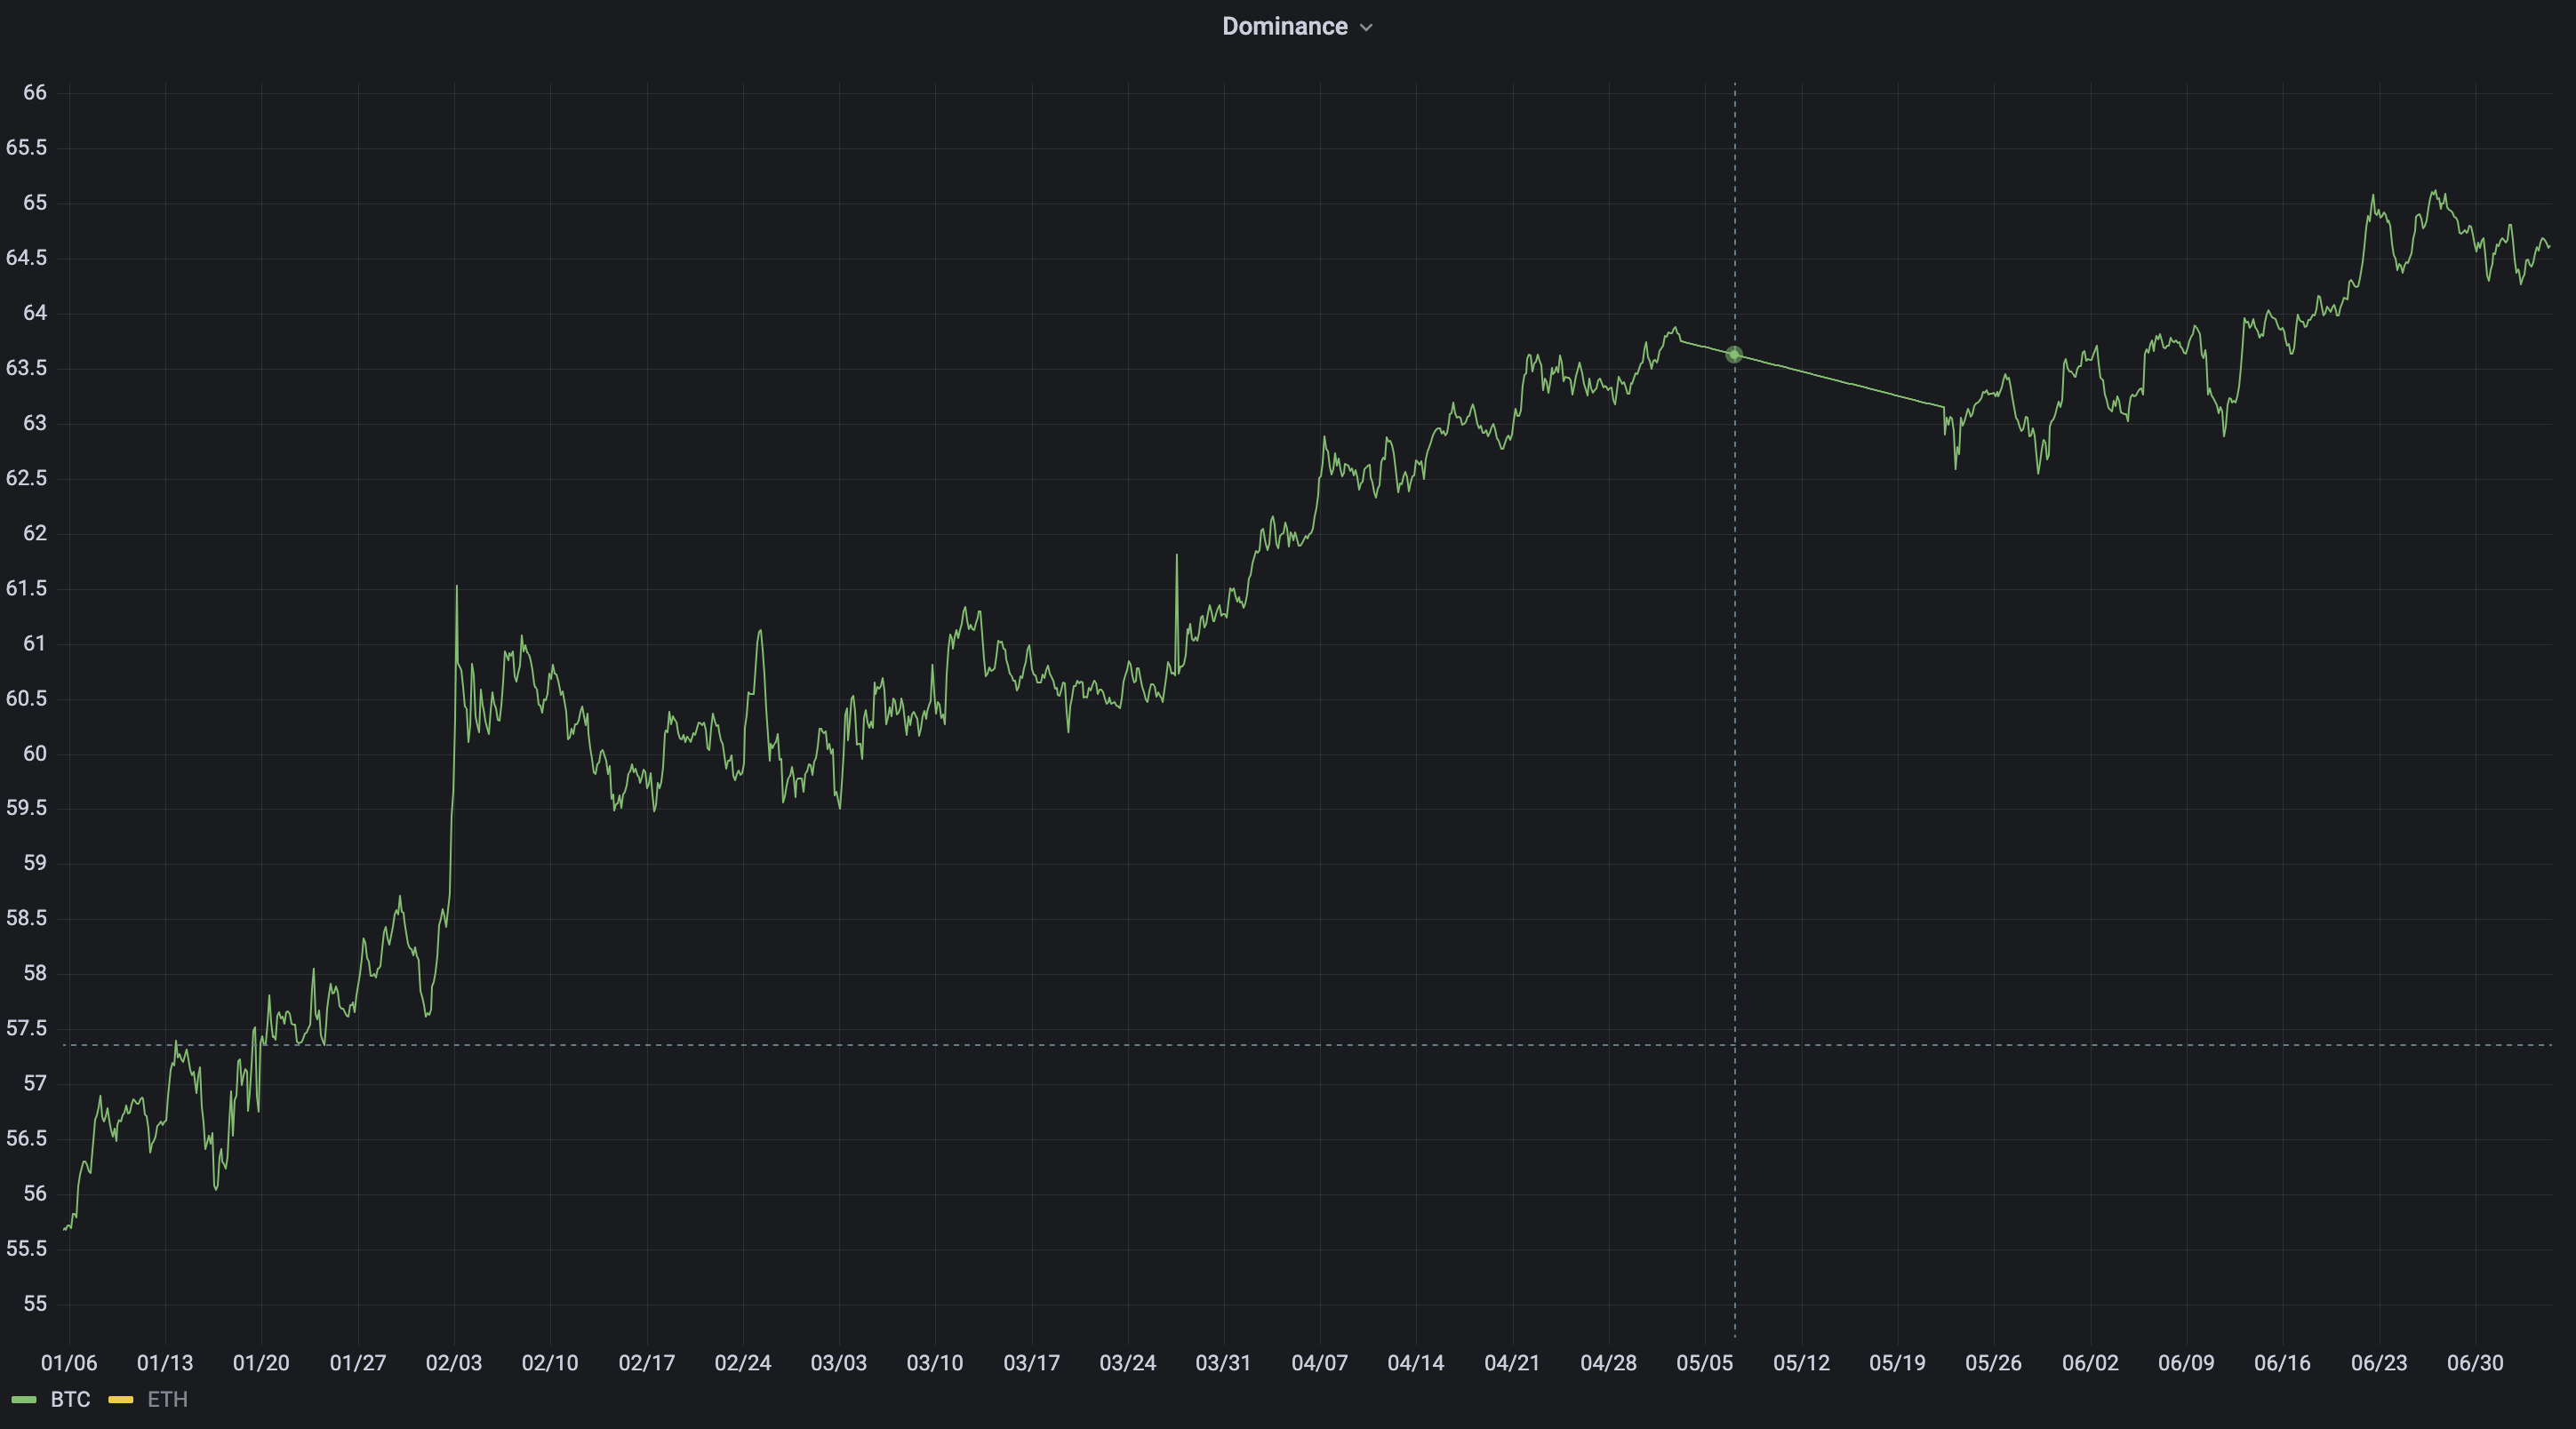Click the x-axis label 06/16

click(x=2283, y=1363)
